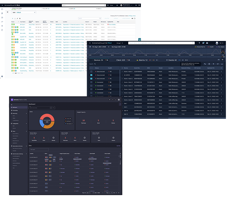Screen dimensions: 233x200
Task: Click the add device plus icon in light window
Action: point(13,18)
